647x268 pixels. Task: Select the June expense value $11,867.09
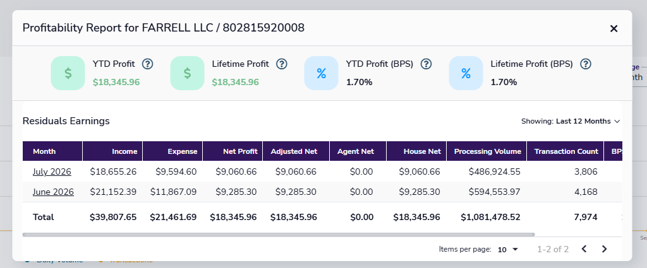pyautogui.click(x=173, y=192)
